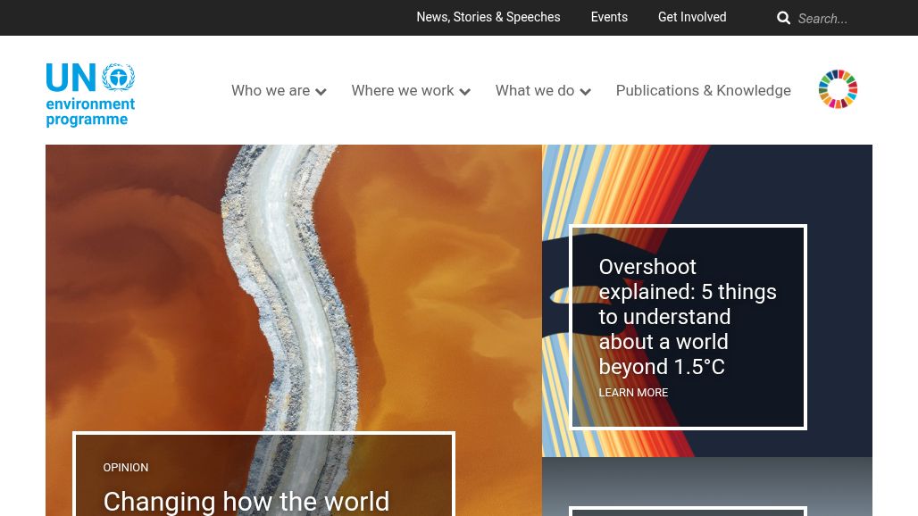The width and height of the screenshot is (918, 516).
Task: Expand the What we do chevron
Action: 586,92
